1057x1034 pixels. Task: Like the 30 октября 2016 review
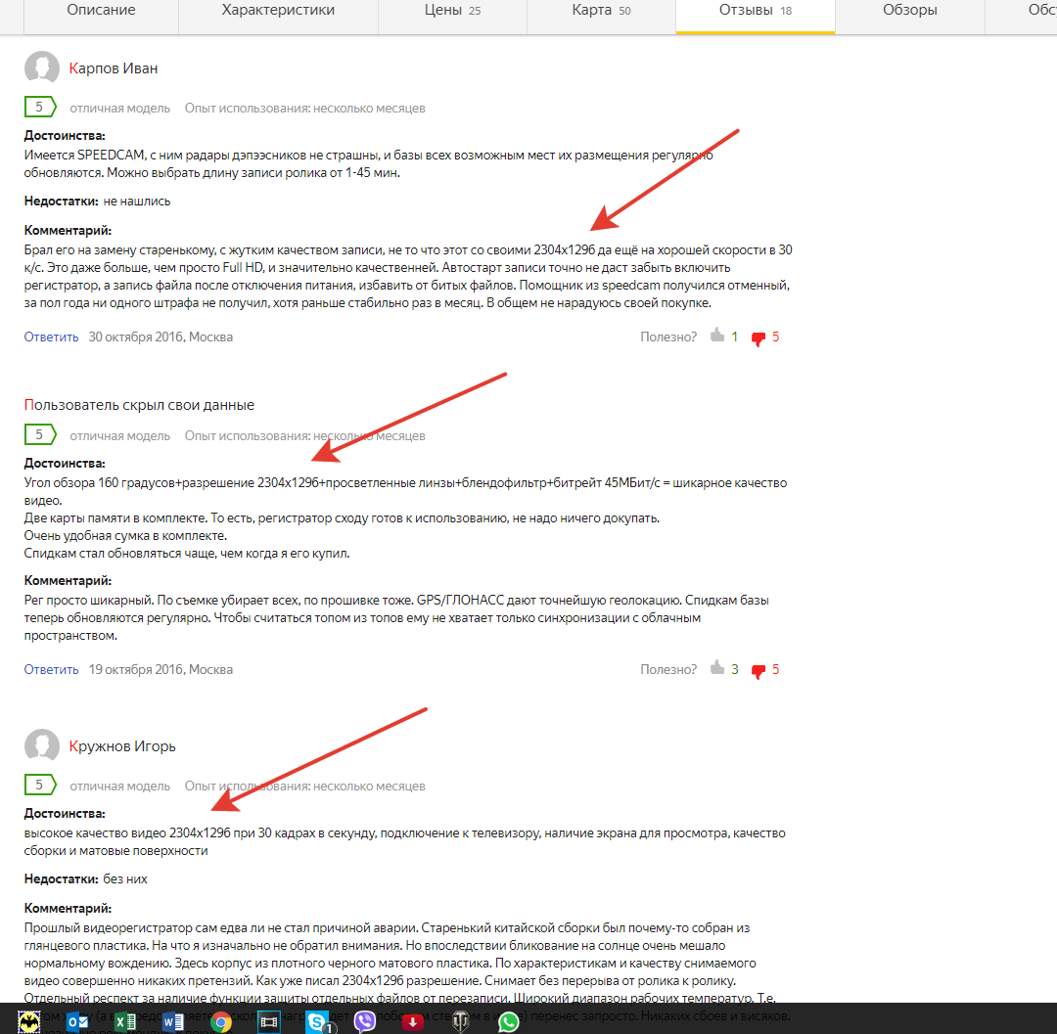[x=717, y=336]
